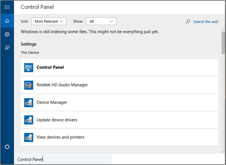
Task: Open the Search the web link
Action: point(206,22)
